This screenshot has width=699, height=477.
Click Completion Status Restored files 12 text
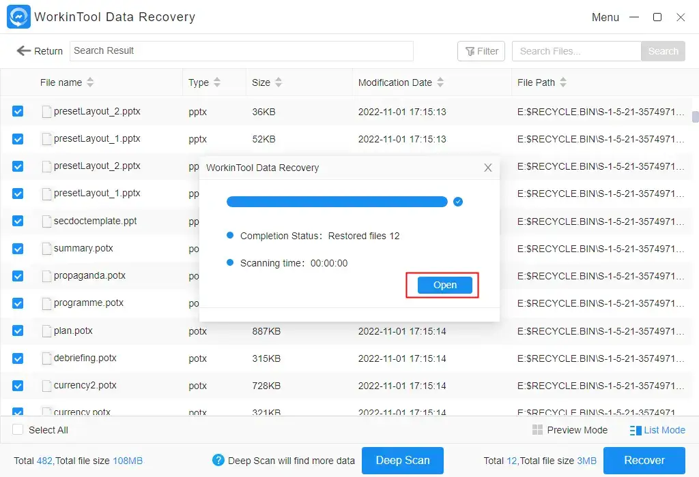coord(319,236)
